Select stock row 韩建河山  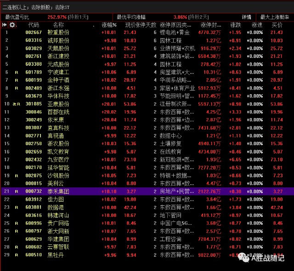coord(147,215)
